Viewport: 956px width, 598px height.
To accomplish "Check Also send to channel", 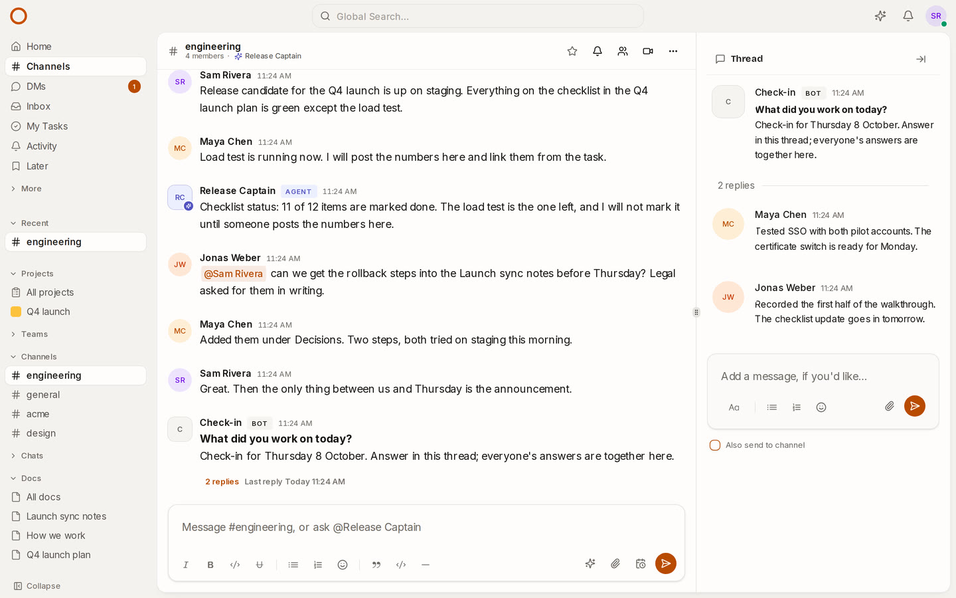I will click(x=715, y=445).
